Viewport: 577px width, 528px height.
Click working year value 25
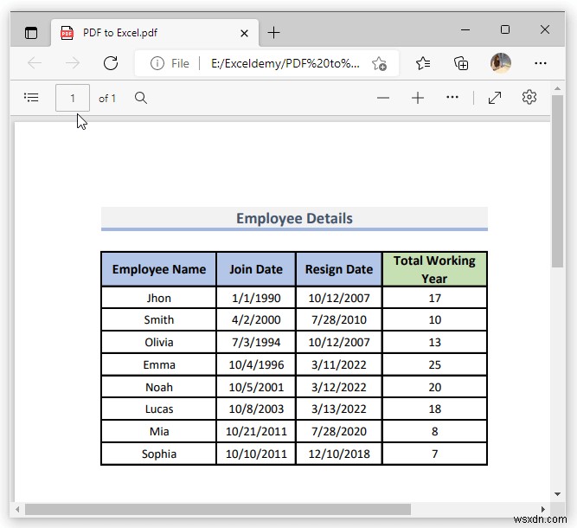coord(434,364)
